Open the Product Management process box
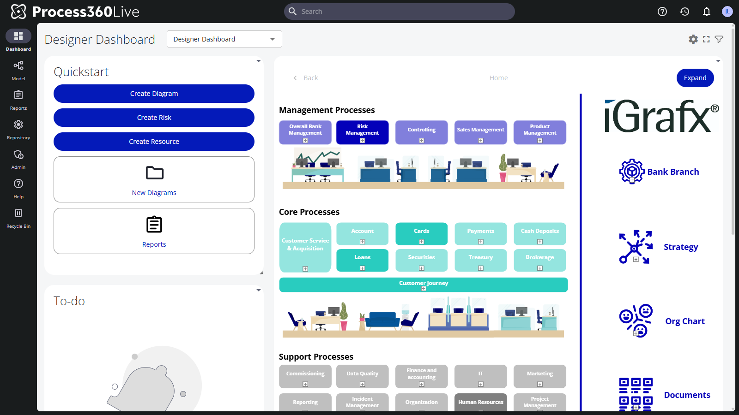 [540, 132]
